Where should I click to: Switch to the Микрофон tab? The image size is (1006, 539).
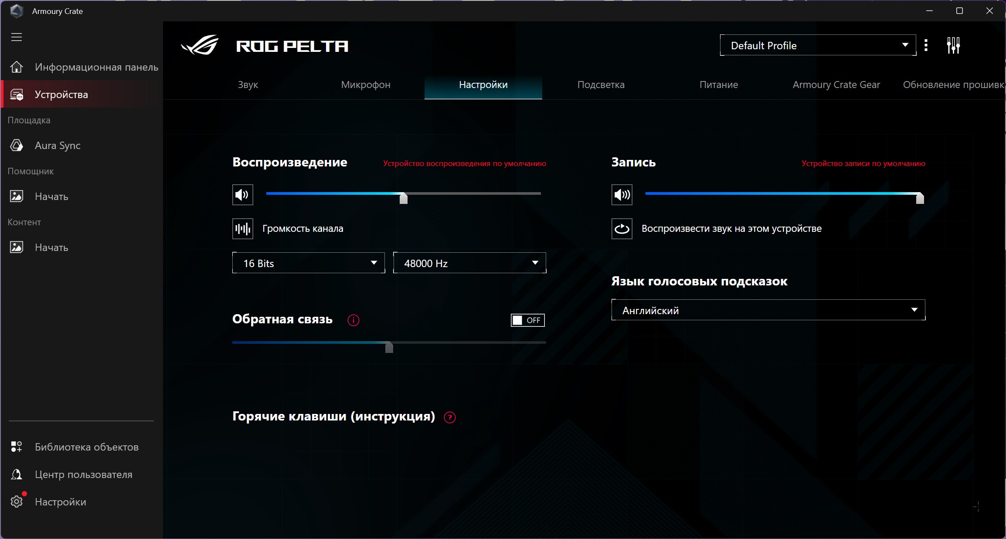(x=366, y=85)
